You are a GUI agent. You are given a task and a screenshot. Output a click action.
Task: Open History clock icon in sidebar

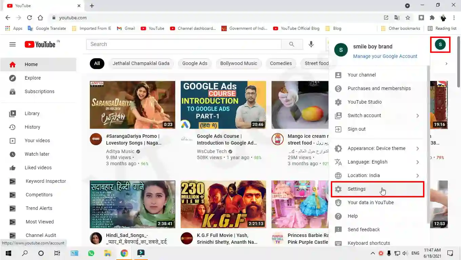pos(13,127)
